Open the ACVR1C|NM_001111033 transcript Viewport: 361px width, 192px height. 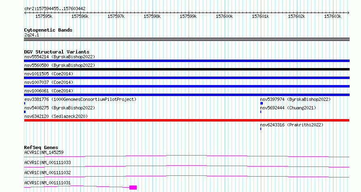[x=47, y=162]
